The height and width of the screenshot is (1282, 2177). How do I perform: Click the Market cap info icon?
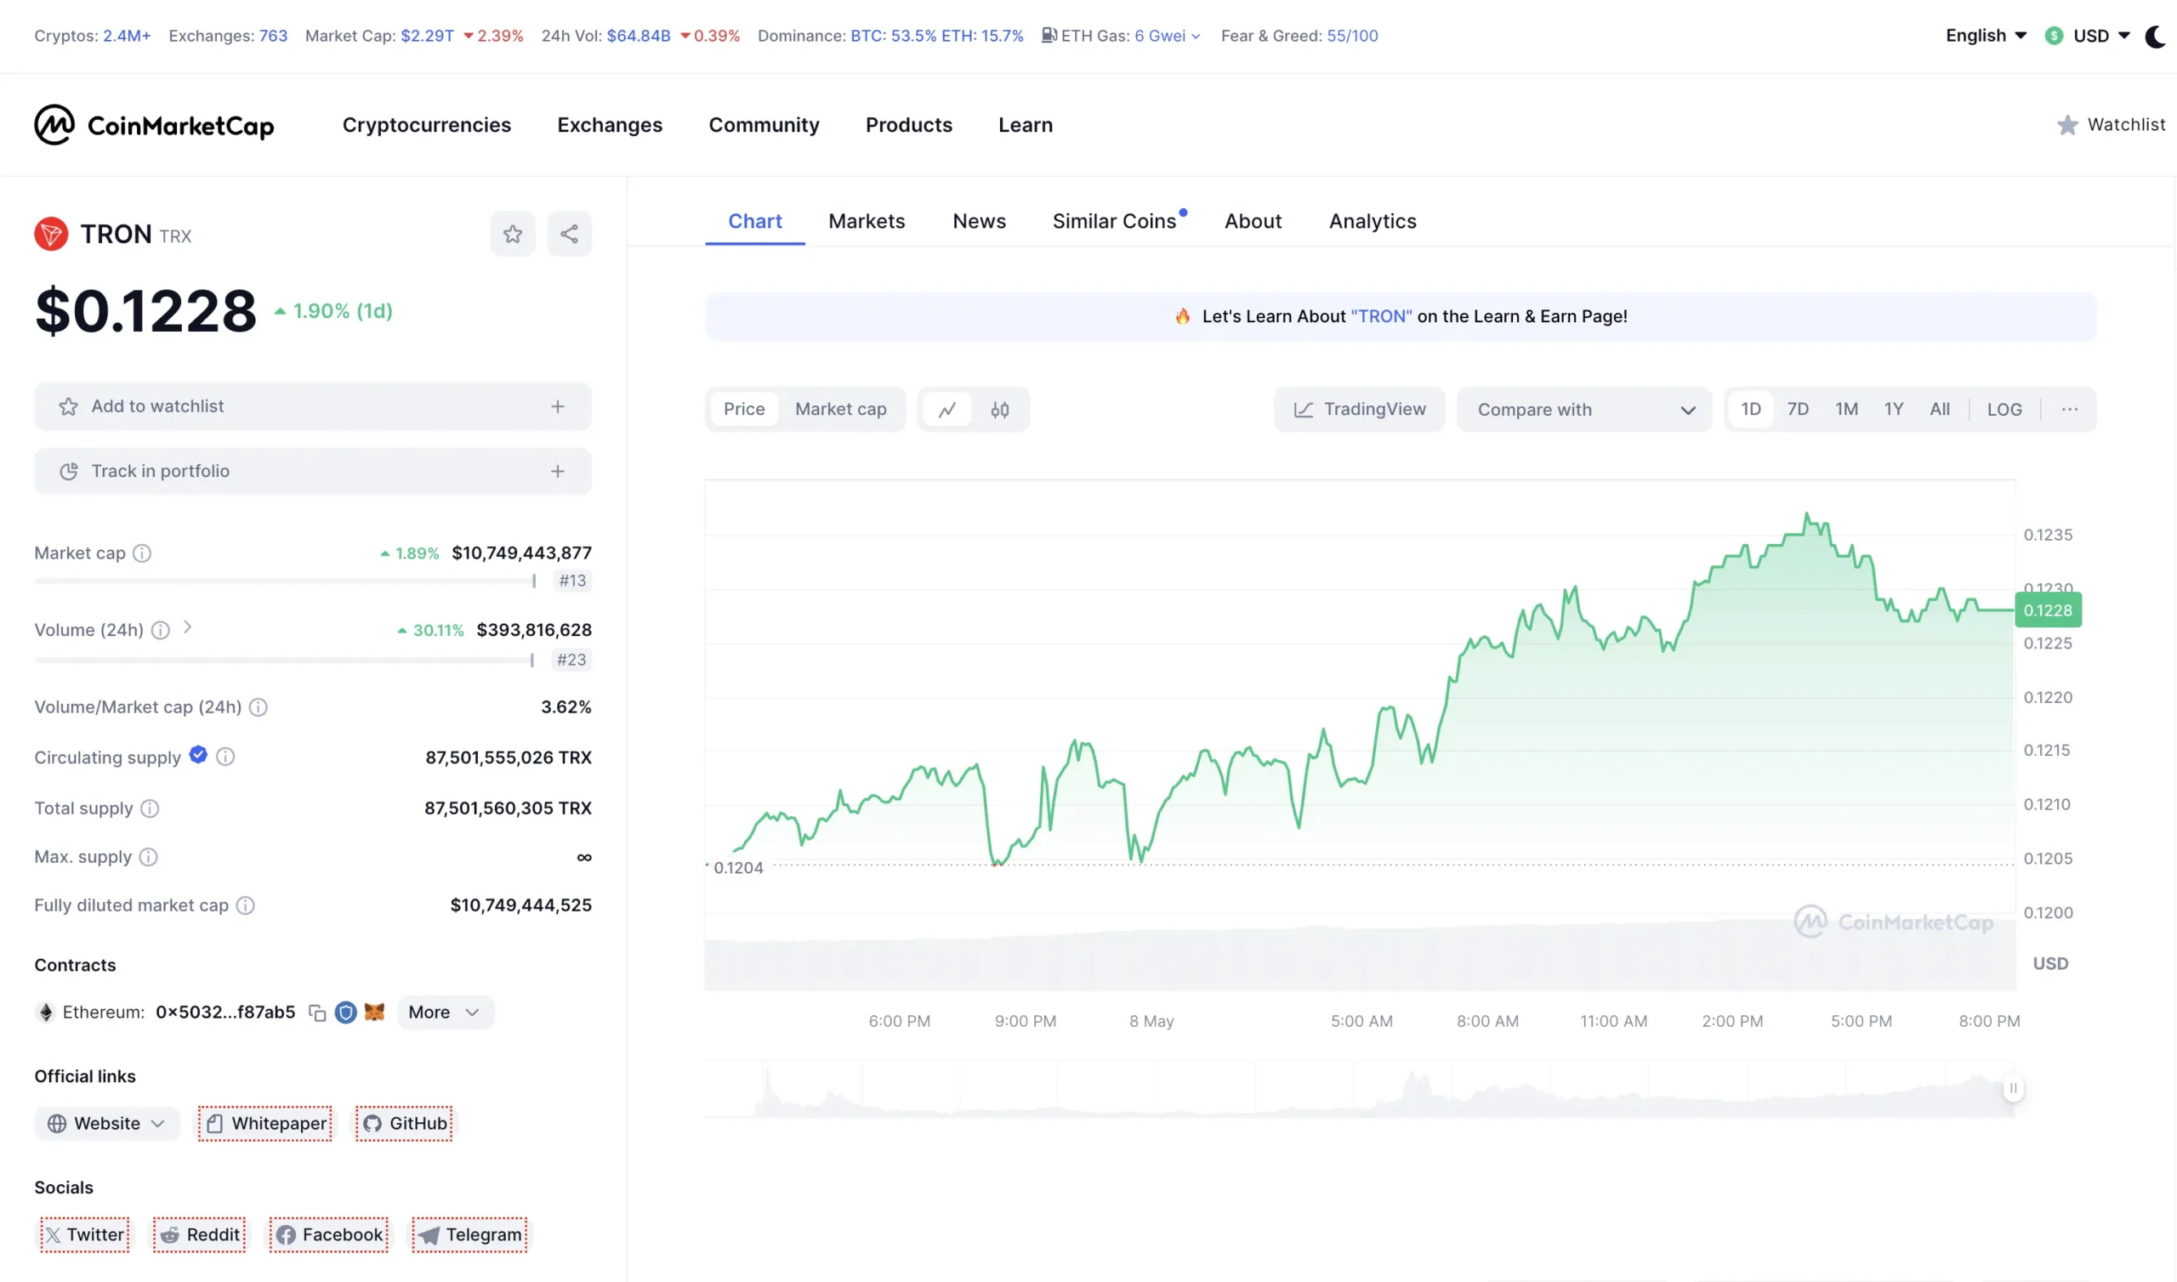tap(143, 553)
